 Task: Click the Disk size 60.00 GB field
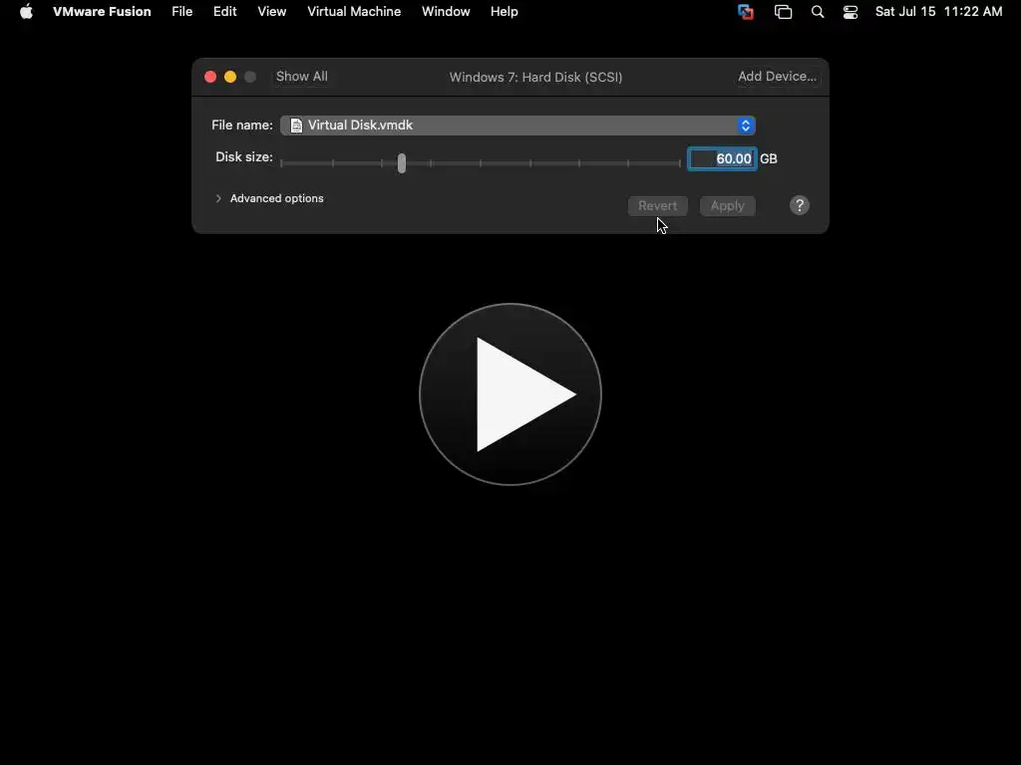tap(722, 158)
